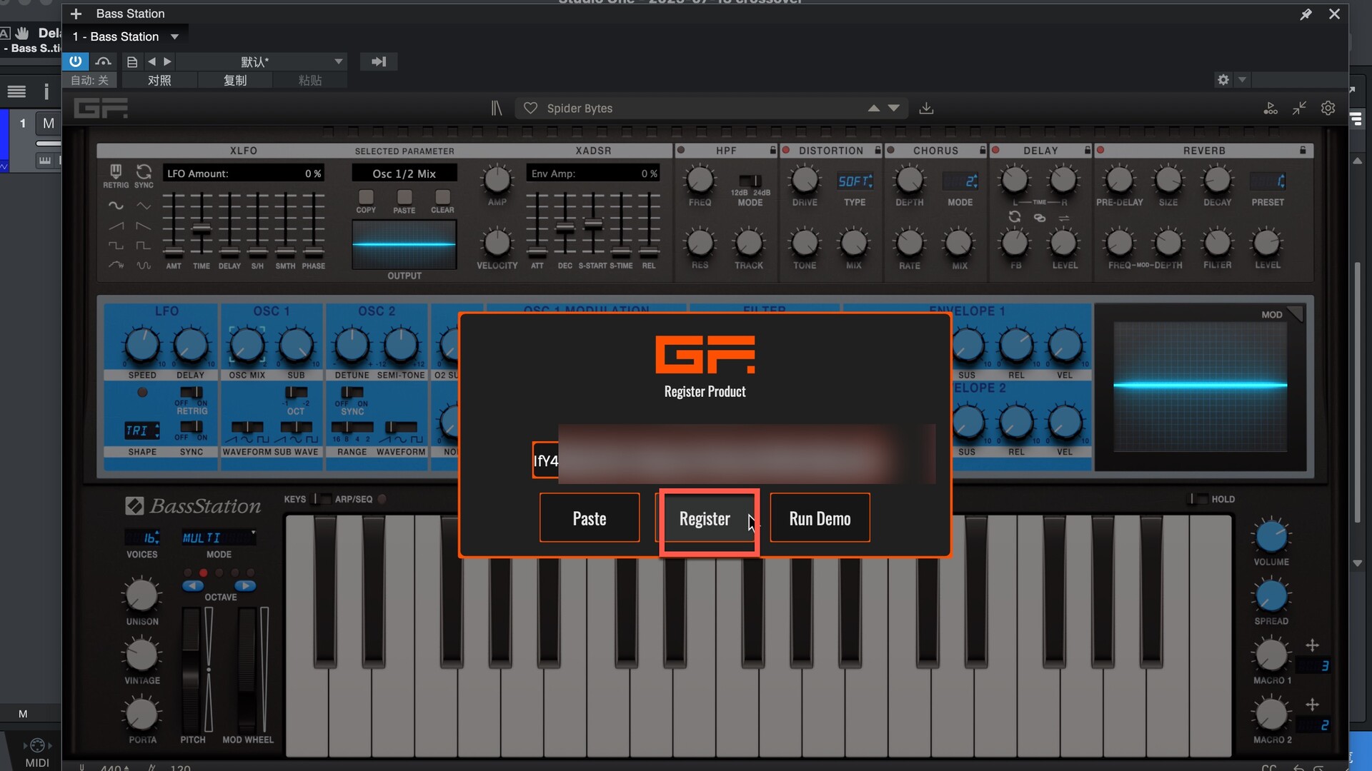The image size is (1372, 771).
Task: Open the MULTI mode dropdown
Action: (219, 538)
